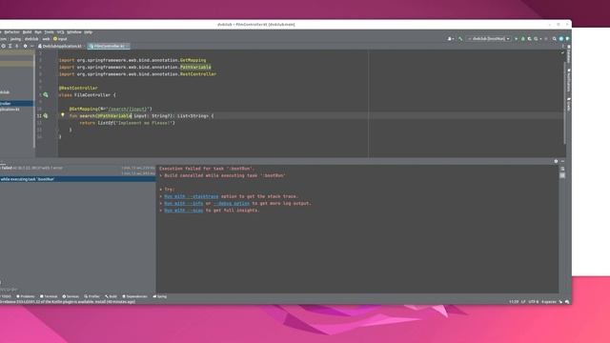Open the Spring tool window
The height and width of the screenshot is (343, 610).
click(160, 296)
